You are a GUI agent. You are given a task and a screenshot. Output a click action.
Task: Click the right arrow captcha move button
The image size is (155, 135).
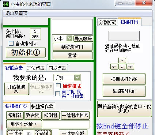pyautogui.click(x=130, y=67)
